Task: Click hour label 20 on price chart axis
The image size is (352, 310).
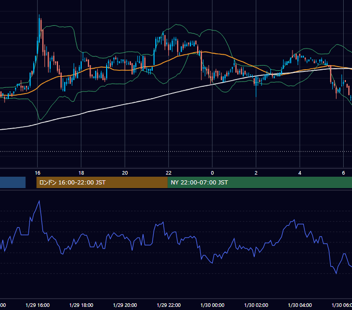Action: pyautogui.click(x=125, y=173)
